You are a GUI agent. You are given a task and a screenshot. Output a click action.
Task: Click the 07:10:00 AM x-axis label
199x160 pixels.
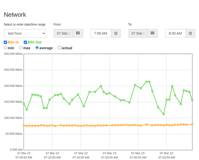[52, 158]
